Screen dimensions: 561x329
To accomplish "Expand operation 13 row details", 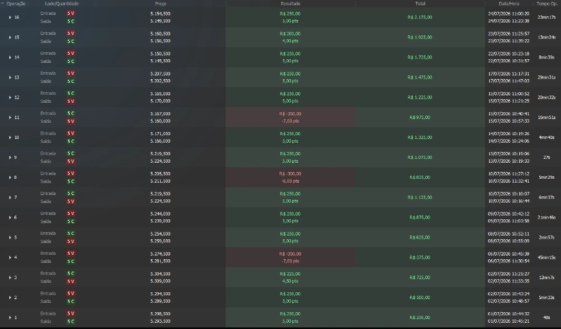I will (10, 77).
